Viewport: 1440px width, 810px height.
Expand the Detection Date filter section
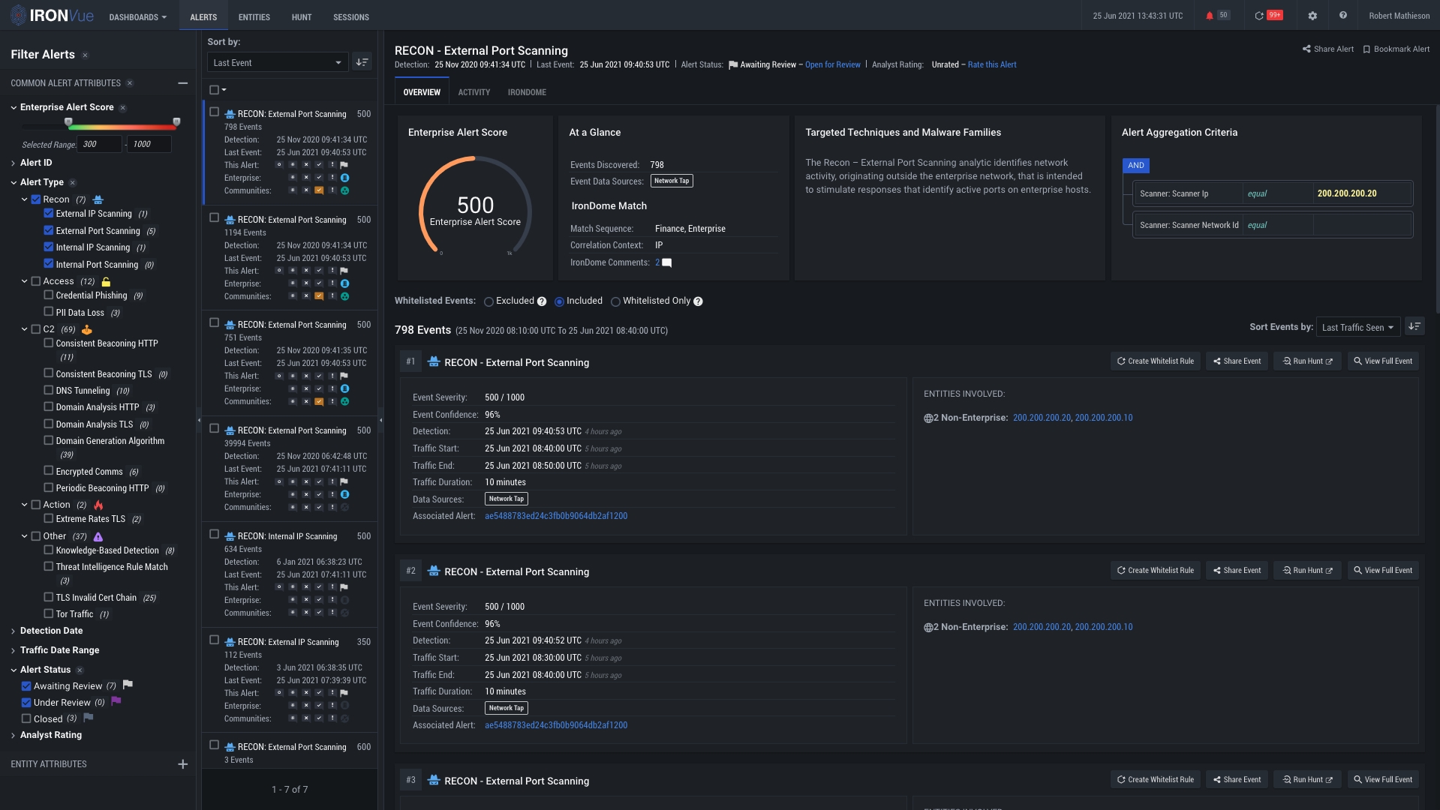click(51, 631)
